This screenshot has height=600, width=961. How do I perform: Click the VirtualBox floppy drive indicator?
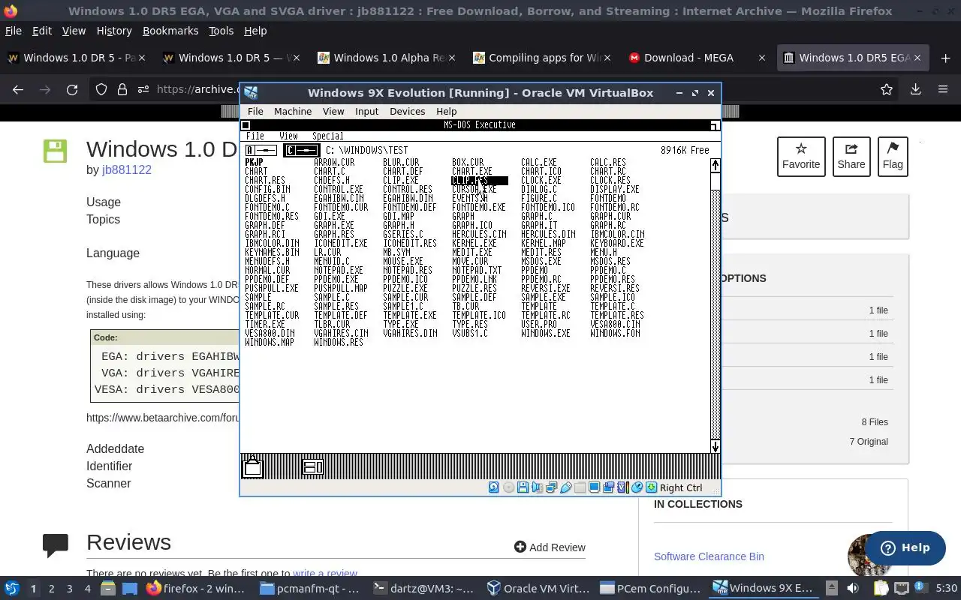click(523, 487)
